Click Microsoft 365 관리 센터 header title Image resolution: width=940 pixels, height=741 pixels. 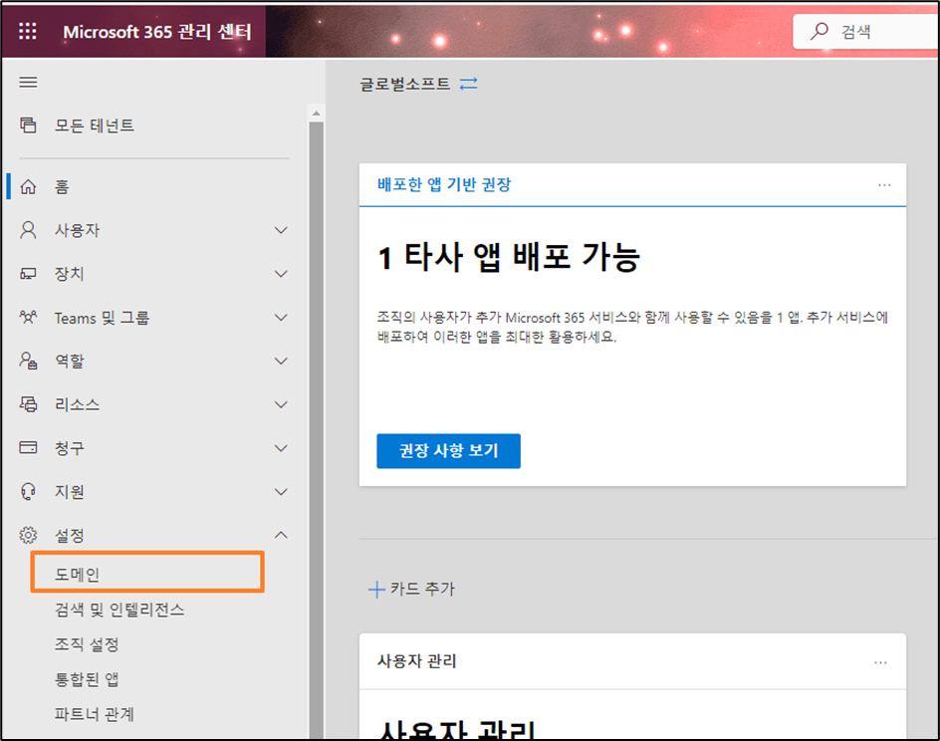157,31
